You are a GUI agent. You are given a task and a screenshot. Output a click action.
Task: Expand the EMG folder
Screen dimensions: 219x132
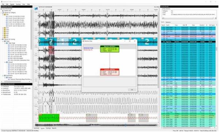[3, 30]
